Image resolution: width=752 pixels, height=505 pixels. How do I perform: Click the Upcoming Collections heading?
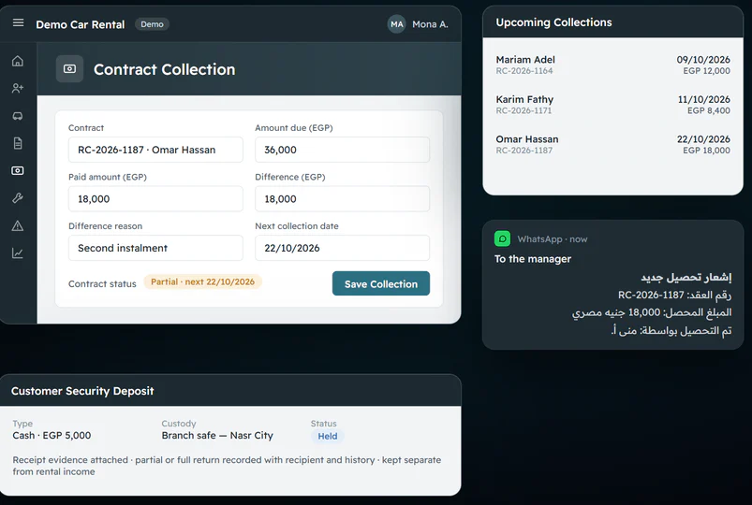[x=553, y=22]
